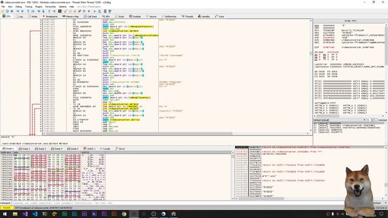The height and width of the screenshot is (218, 388).
Task: Click the Trace Into toolbar icon
Action: tap(39, 12)
